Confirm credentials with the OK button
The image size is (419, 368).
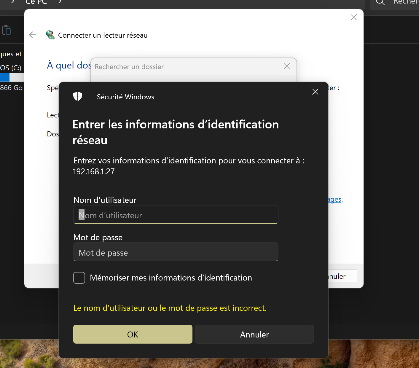click(x=133, y=334)
